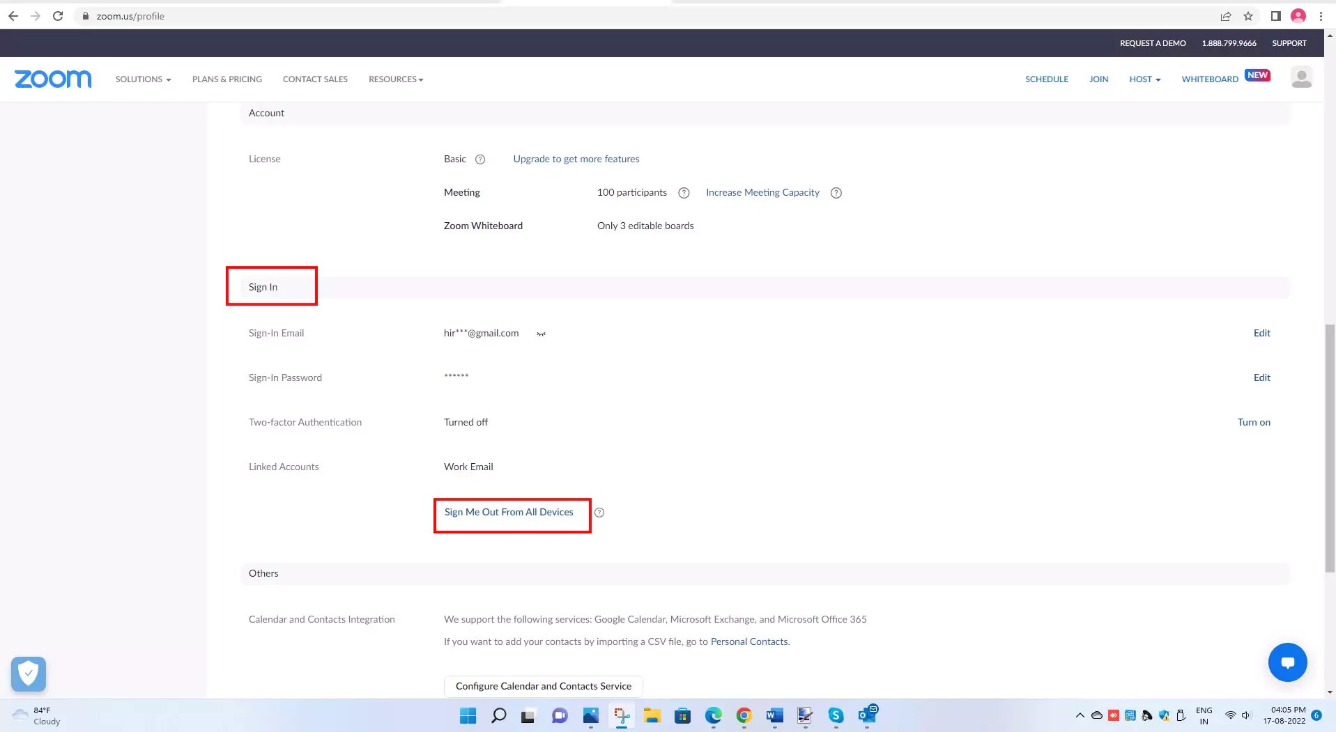Viewport: 1336px width, 732px height.
Task: Open Skype from the taskbar
Action: coord(836,715)
